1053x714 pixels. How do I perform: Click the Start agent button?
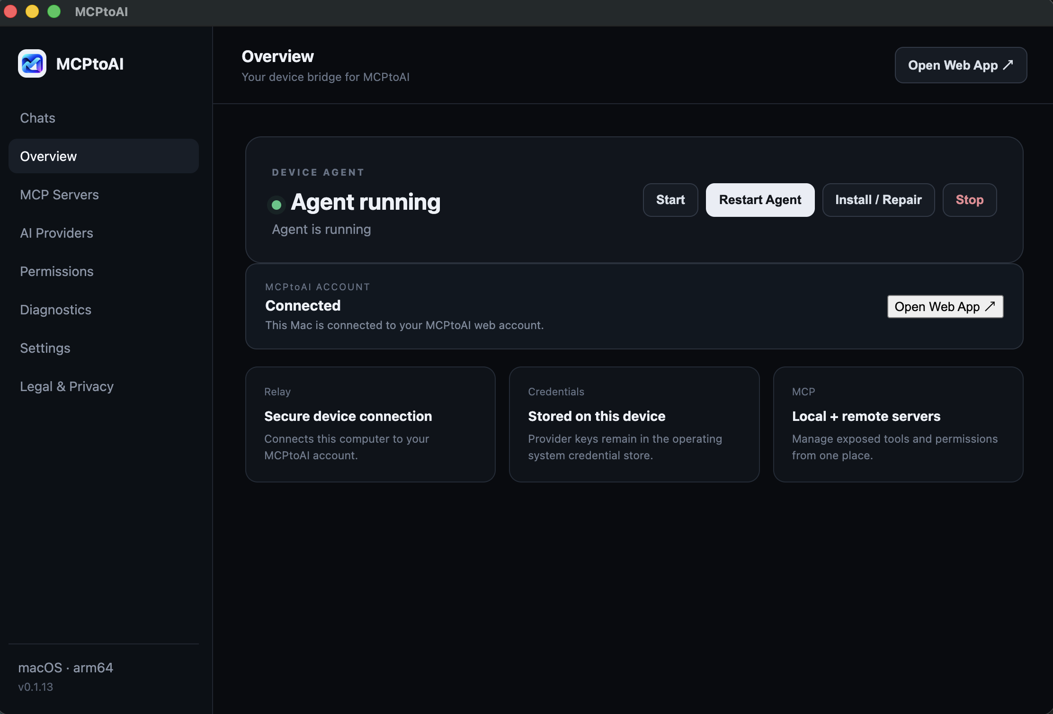pos(670,200)
